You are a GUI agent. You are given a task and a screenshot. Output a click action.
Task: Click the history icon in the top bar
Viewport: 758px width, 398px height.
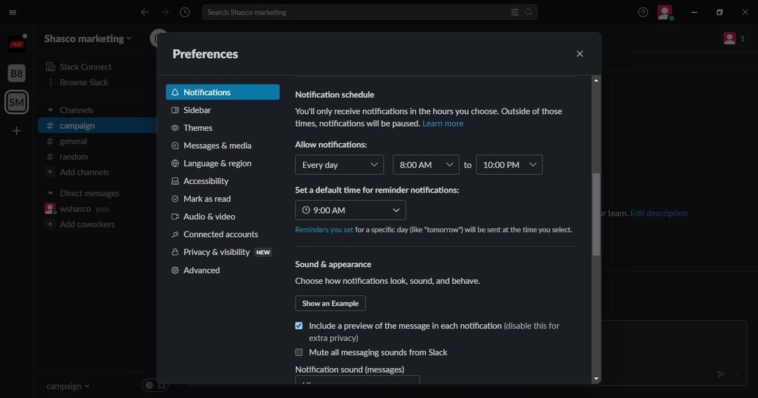[x=184, y=12]
